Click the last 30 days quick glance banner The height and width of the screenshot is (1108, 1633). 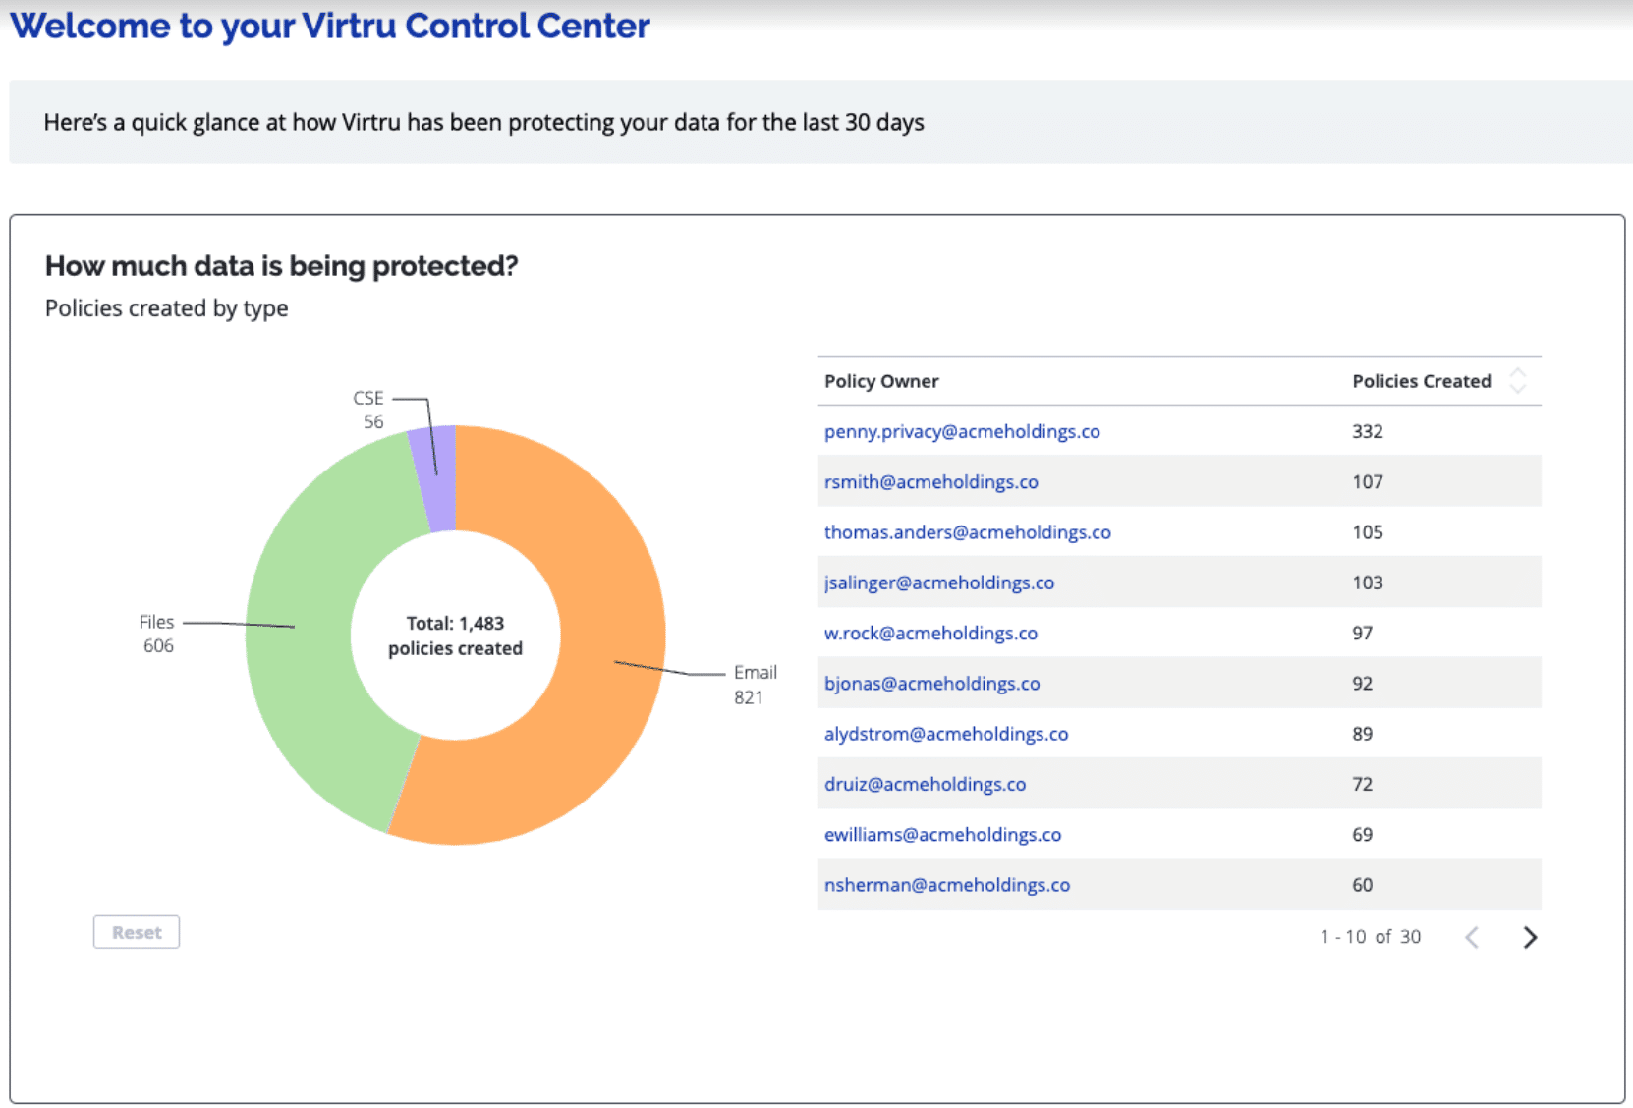tap(821, 122)
